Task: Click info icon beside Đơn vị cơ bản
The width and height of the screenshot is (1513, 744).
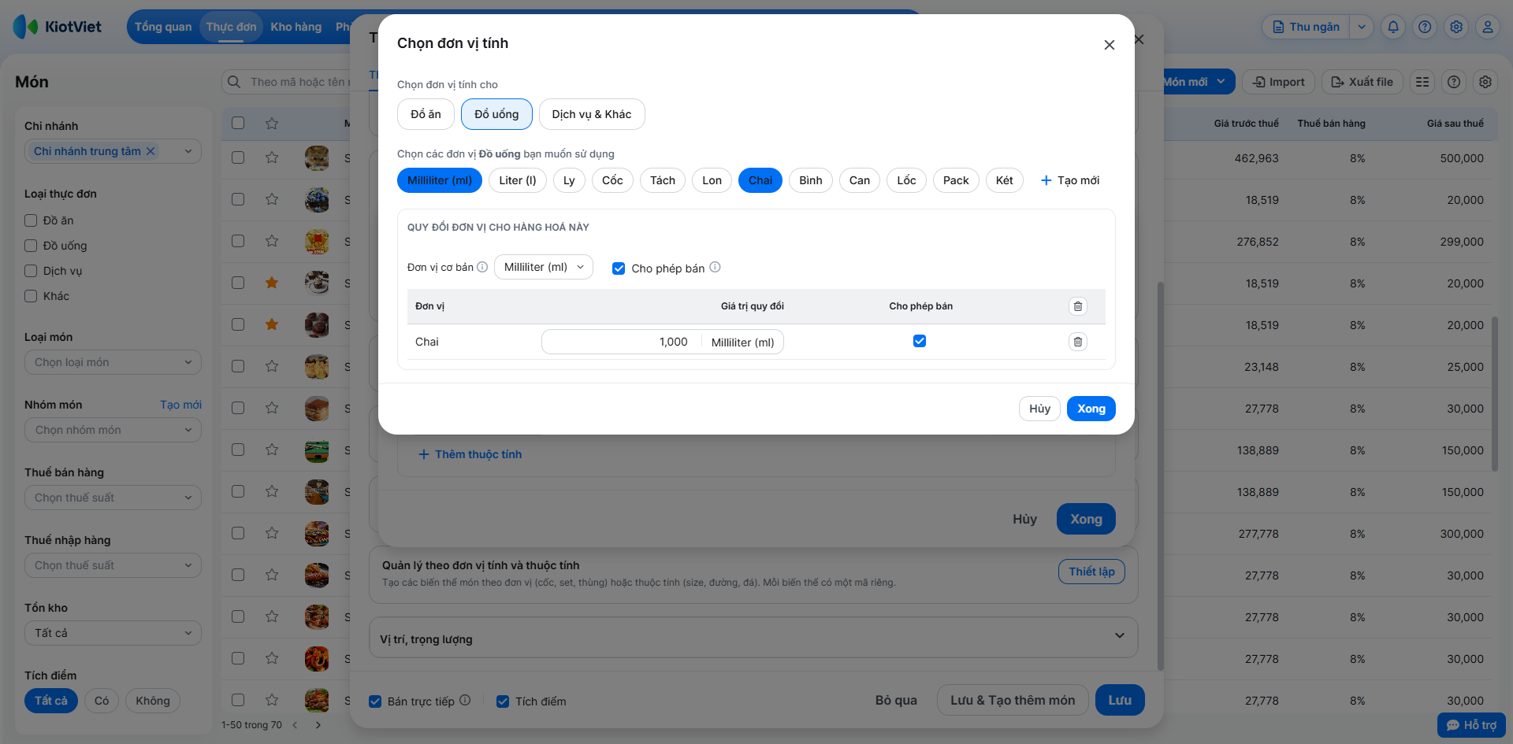Action: tap(482, 267)
